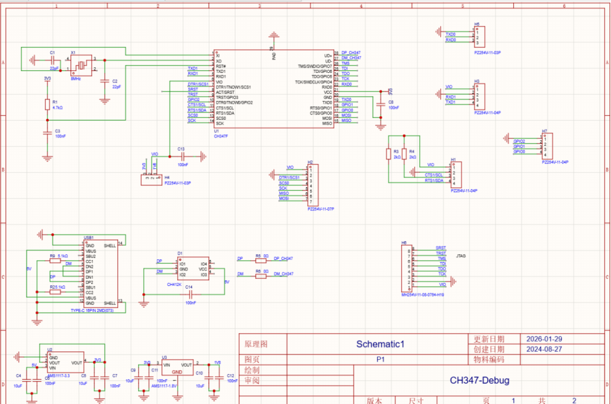Select the U1 CH347F chip body
This screenshot has width=611, height=404.
point(274,89)
